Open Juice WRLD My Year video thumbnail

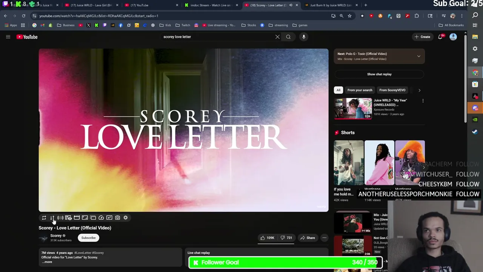353,109
